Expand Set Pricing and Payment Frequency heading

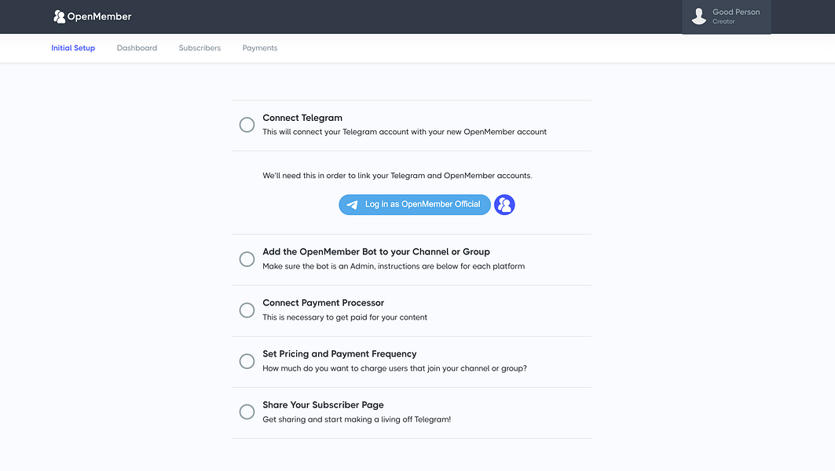339,354
